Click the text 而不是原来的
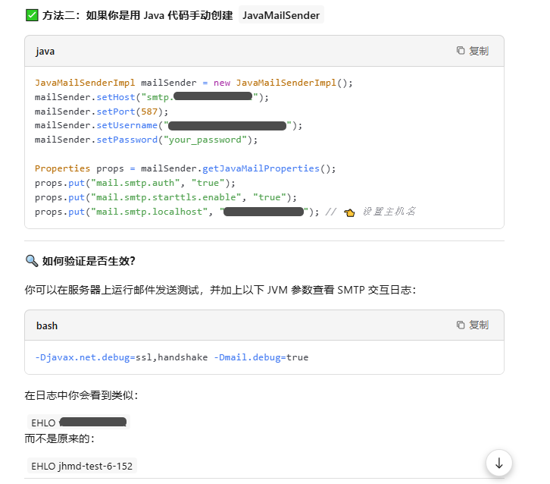The width and height of the screenshot is (550, 484). pyautogui.click(x=60, y=438)
